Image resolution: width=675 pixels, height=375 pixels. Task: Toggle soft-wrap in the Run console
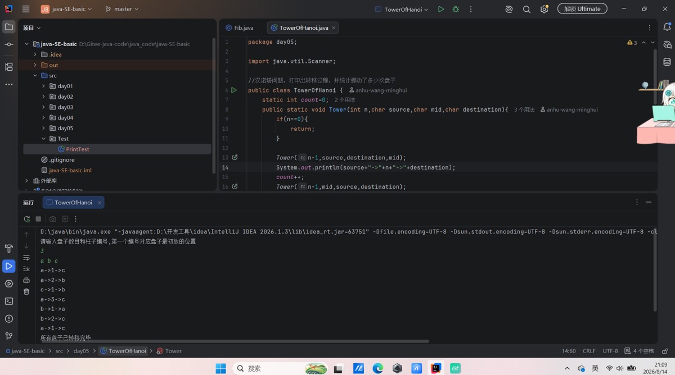click(26, 258)
